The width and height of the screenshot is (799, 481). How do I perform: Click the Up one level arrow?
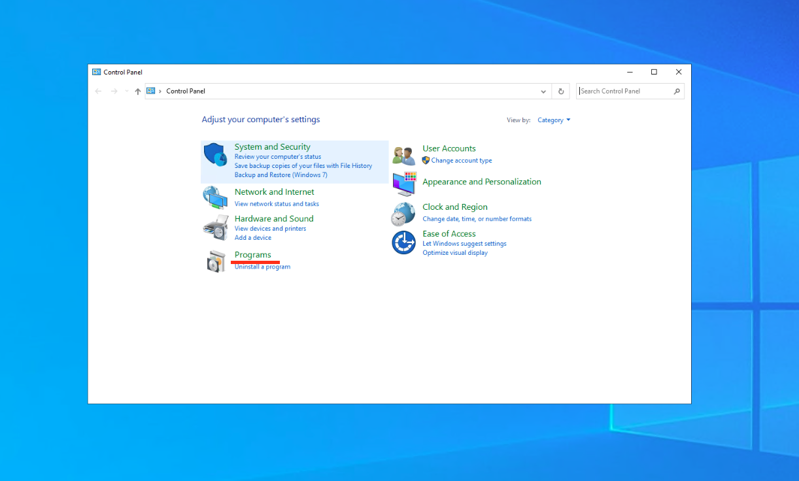pos(137,91)
